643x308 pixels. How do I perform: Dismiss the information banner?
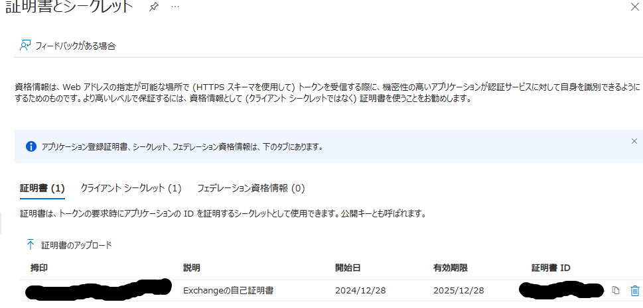634,141
